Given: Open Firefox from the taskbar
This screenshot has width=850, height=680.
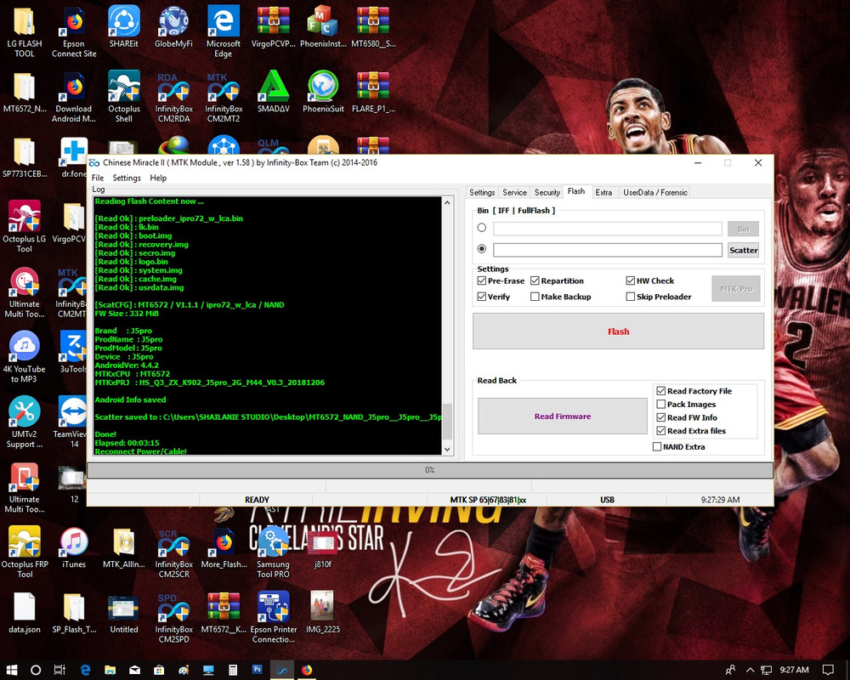Looking at the screenshot, I should click(x=307, y=670).
